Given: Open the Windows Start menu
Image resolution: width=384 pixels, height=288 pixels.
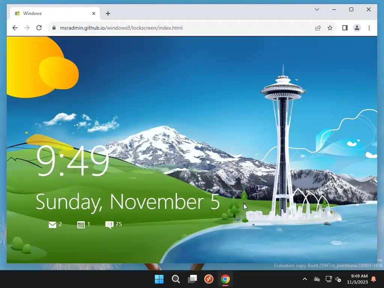Looking at the screenshot, I should click(x=159, y=279).
